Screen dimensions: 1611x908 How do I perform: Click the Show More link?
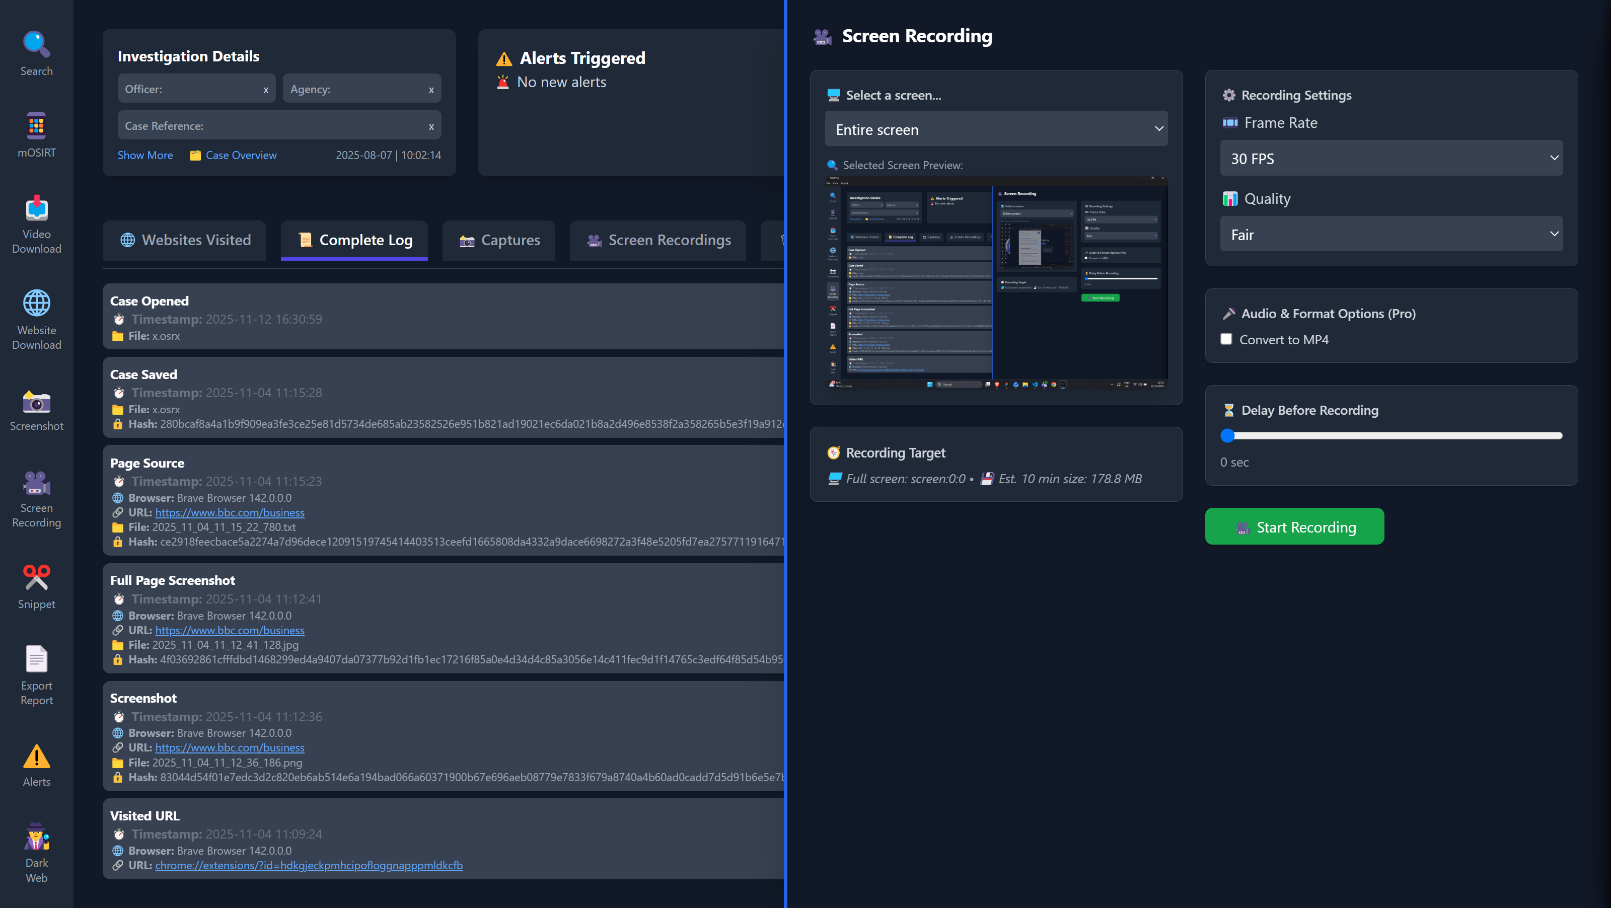pos(145,155)
